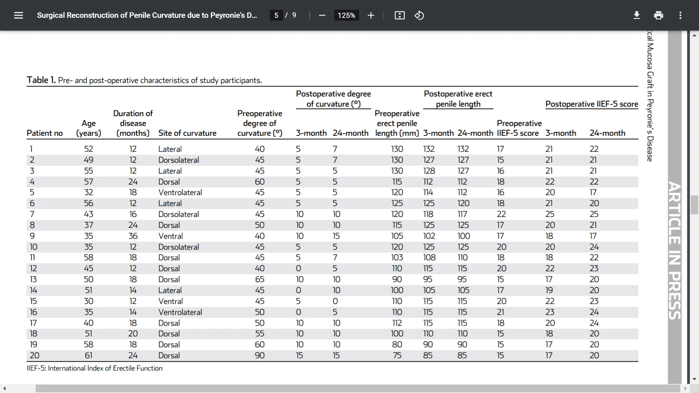
Task: Click the horizontal scrollbar thumb
Action: click(358, 389)
